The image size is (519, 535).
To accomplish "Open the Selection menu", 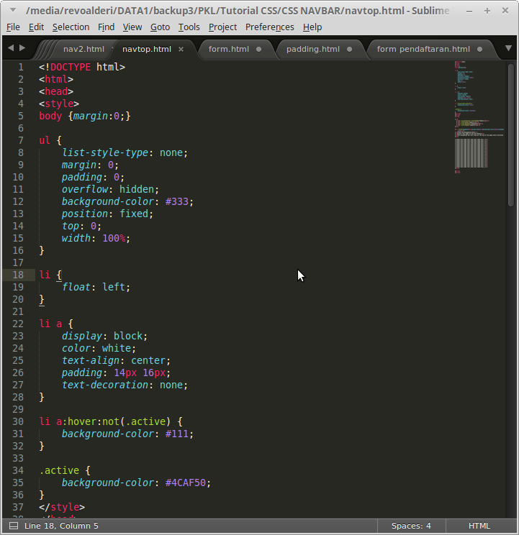I will 71,27.
